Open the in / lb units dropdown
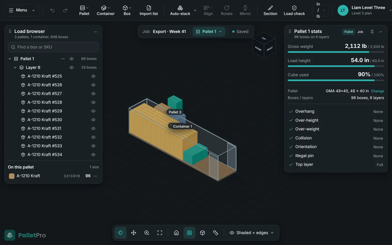Screen dimensions: 392x245 [320, 10]
